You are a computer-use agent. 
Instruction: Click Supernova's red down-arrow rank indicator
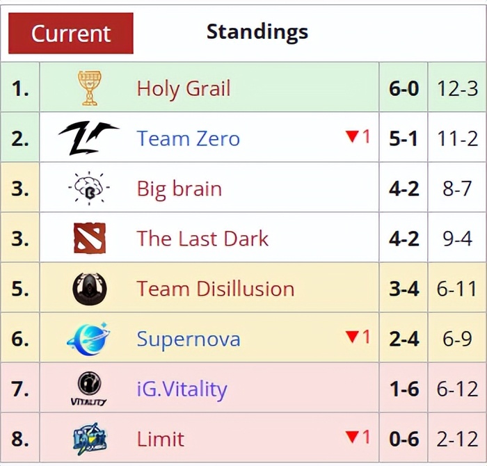tap(358, 337)
